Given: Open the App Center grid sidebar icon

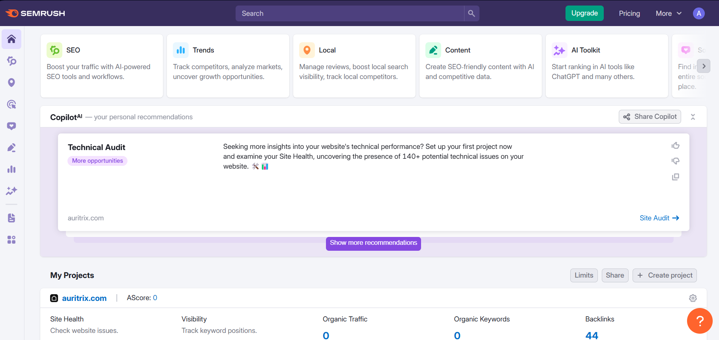Looking at the screenshot, I should tap(11, 240).
